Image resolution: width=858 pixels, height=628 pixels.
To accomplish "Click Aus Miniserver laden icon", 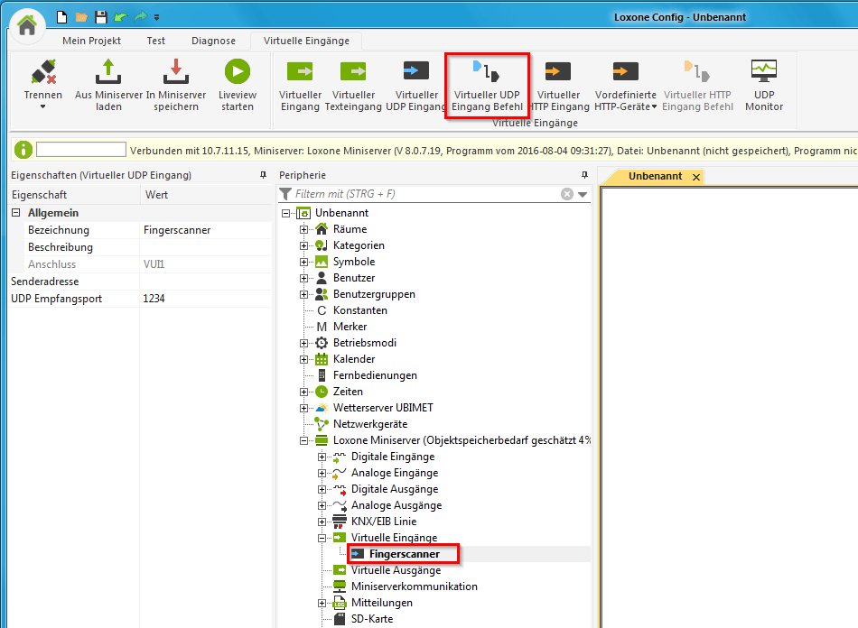I will coord(108,72).
